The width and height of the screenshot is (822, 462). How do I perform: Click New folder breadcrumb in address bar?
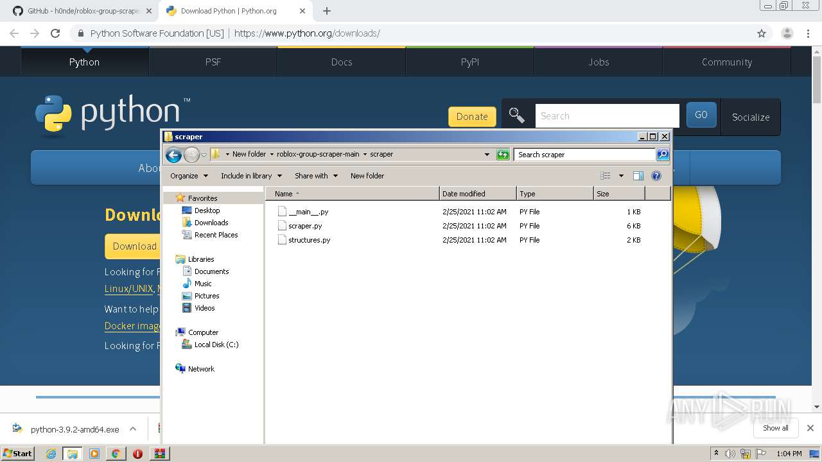pyautogui.click(x=249, y=154)
